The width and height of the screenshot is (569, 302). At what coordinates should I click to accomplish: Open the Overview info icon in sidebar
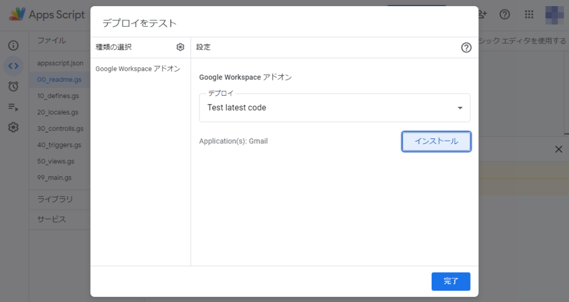tap(13, 46)
